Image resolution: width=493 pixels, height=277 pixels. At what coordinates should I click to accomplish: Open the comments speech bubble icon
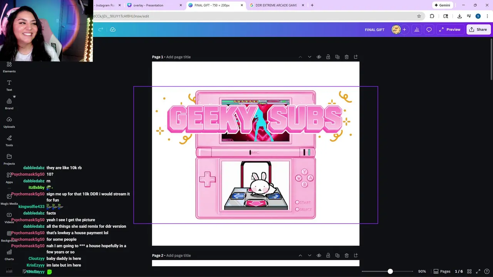coord(429,30)
